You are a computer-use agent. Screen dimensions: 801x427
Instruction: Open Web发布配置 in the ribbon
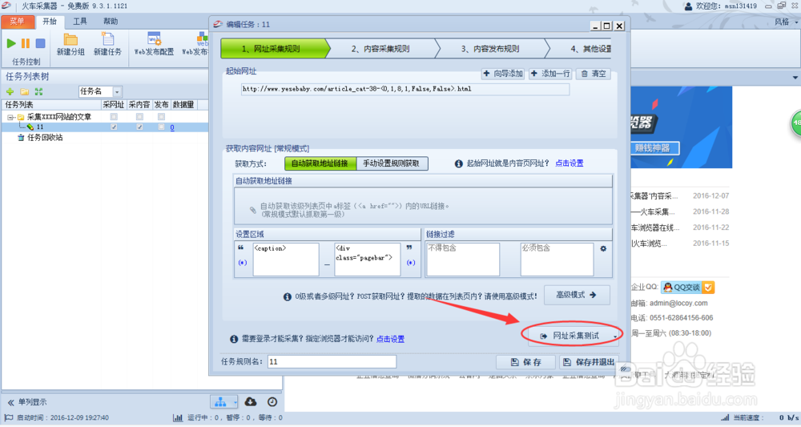154,44
